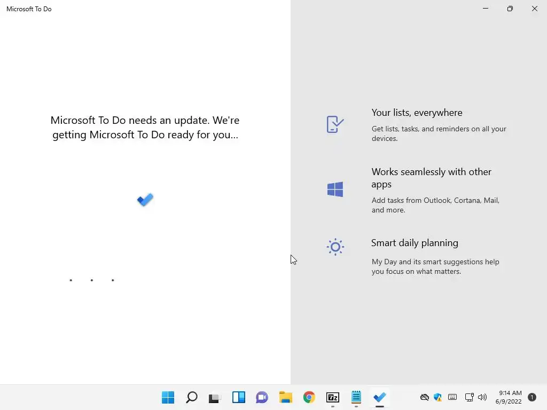Viewport: 547px width, 410px height.
Task: Open network status tray icon
Action: [x=469, y=397]
